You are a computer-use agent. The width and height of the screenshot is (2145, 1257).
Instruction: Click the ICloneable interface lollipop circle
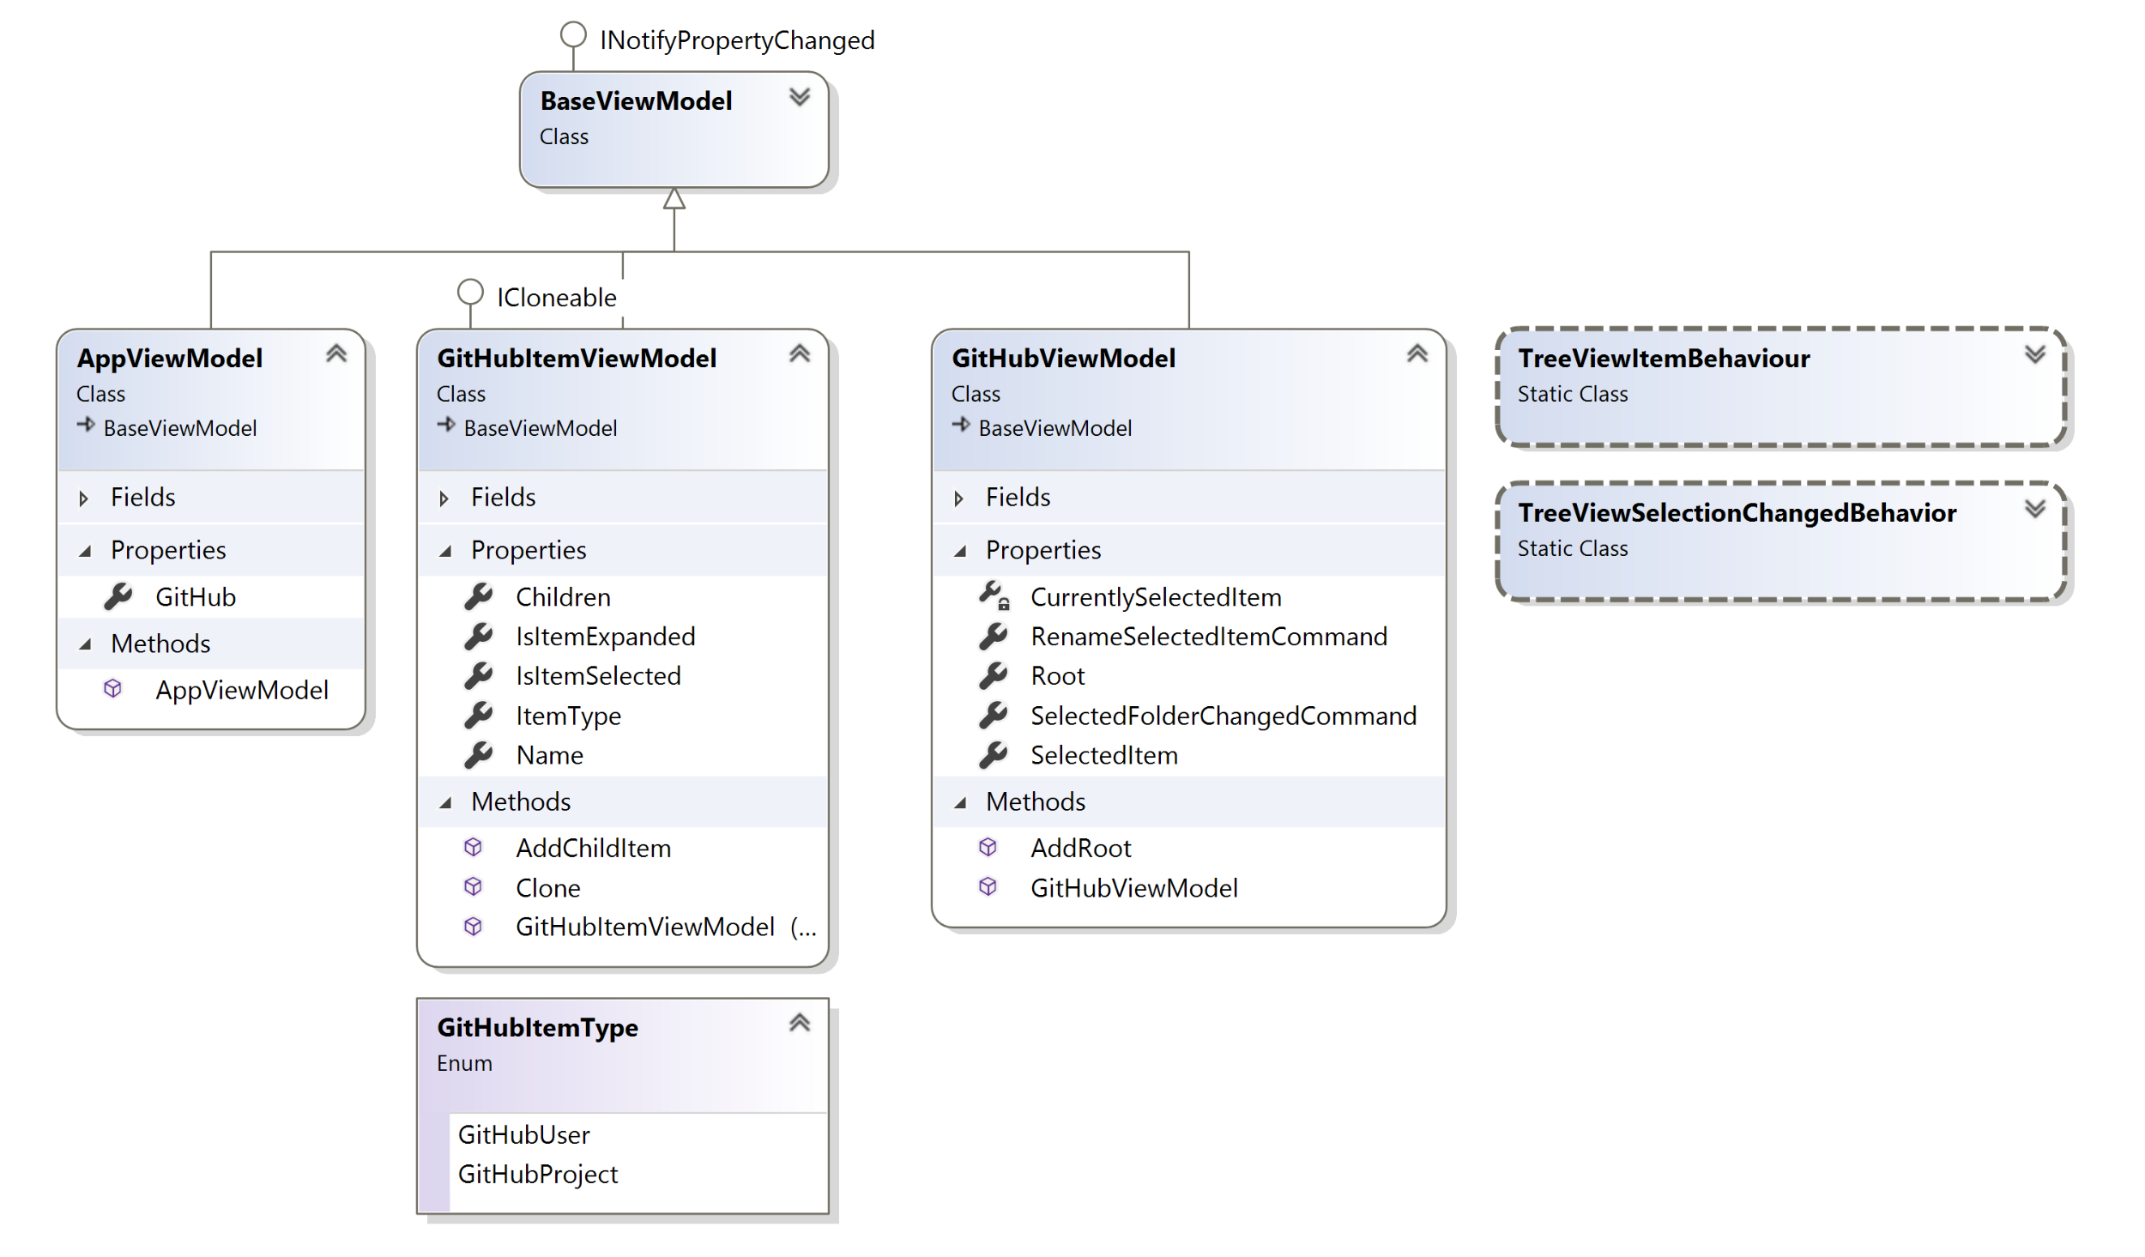click(470, 293)
